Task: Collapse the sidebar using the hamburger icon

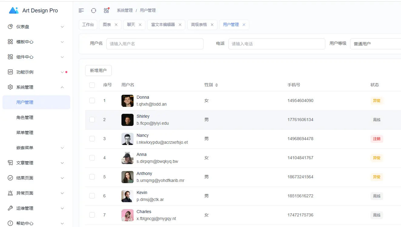Action: click(81, 10)
